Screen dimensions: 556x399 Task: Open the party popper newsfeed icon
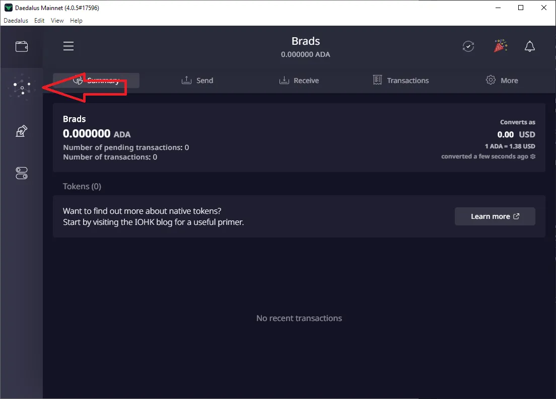point(500,46)
